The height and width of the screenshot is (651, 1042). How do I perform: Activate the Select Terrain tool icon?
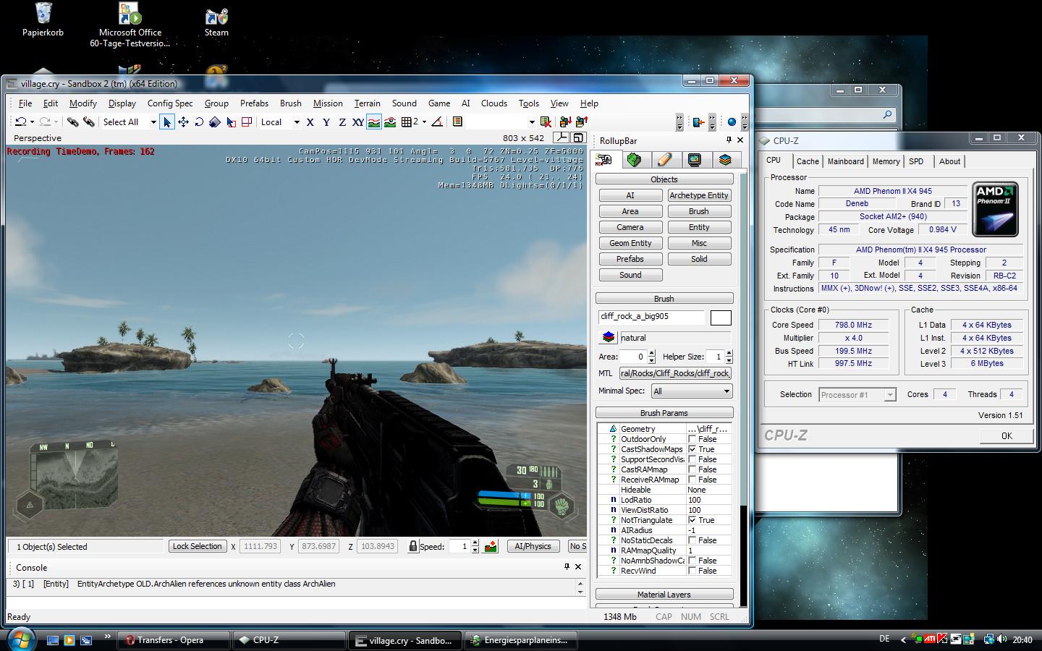(231, 122)
